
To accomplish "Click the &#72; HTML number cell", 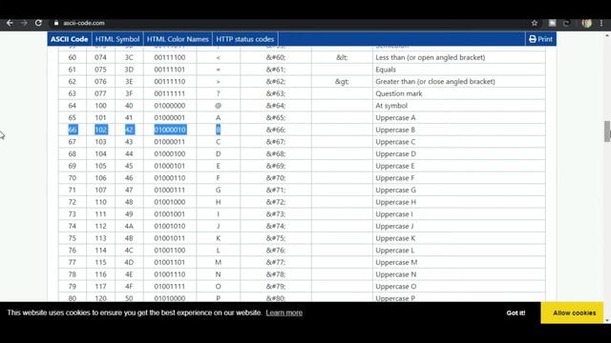I will point(276,202).
